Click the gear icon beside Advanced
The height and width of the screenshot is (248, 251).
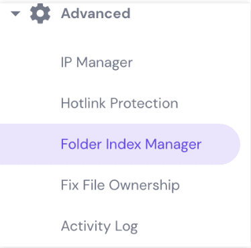coord(40,13)
